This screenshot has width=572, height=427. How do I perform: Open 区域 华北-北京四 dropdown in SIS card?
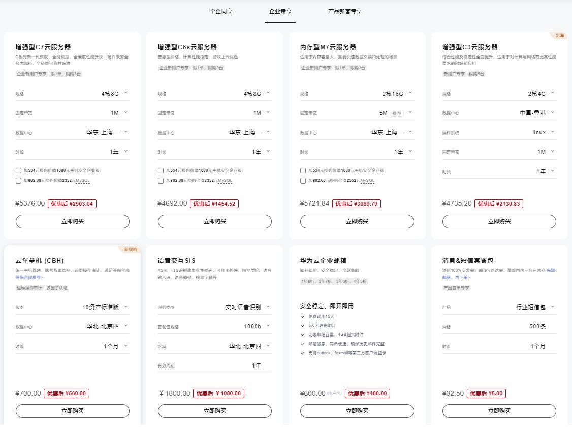click(x=214, y=346)
